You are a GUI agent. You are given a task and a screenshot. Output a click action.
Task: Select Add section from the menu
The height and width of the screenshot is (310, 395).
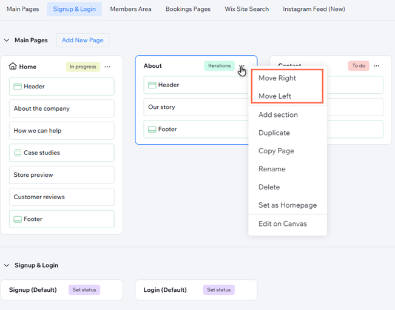pos(288,115)
